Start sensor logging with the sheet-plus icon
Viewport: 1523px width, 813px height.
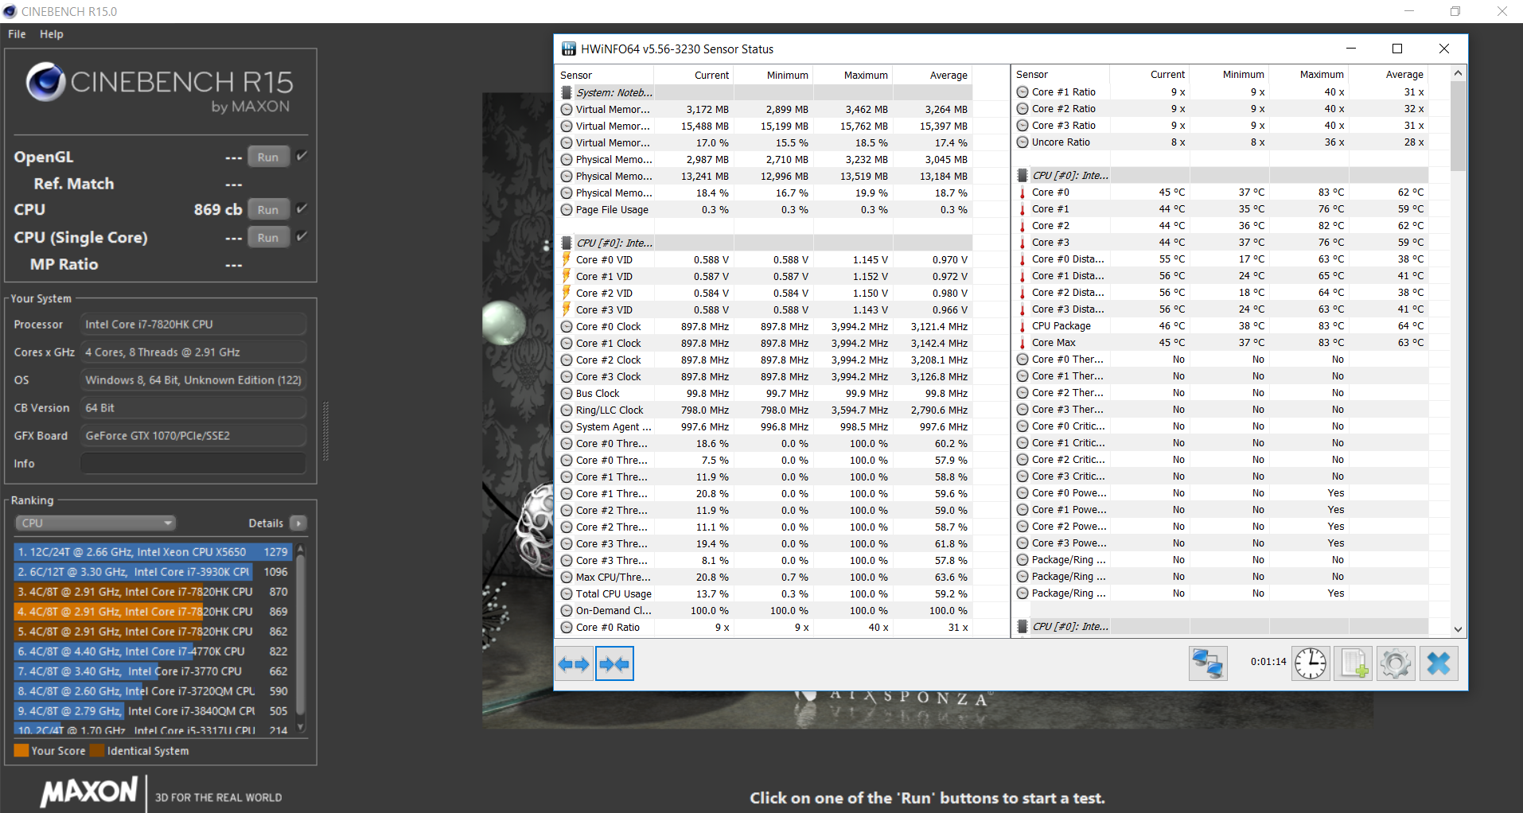[1354, 663]
